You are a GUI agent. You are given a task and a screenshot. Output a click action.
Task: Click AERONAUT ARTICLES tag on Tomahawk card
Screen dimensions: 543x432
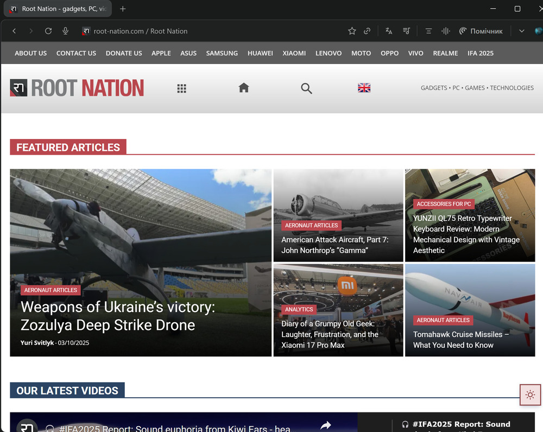443,320
